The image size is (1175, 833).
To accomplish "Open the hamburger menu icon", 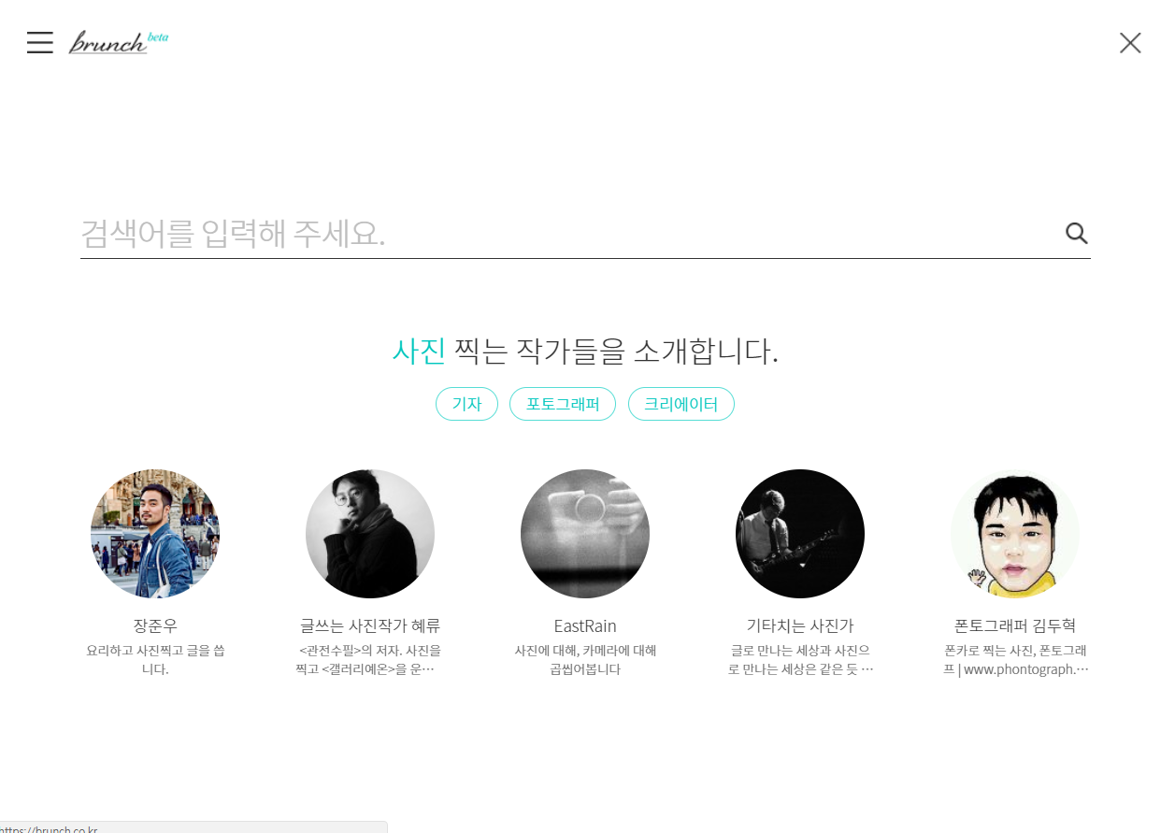I will [x=40, y=42].
